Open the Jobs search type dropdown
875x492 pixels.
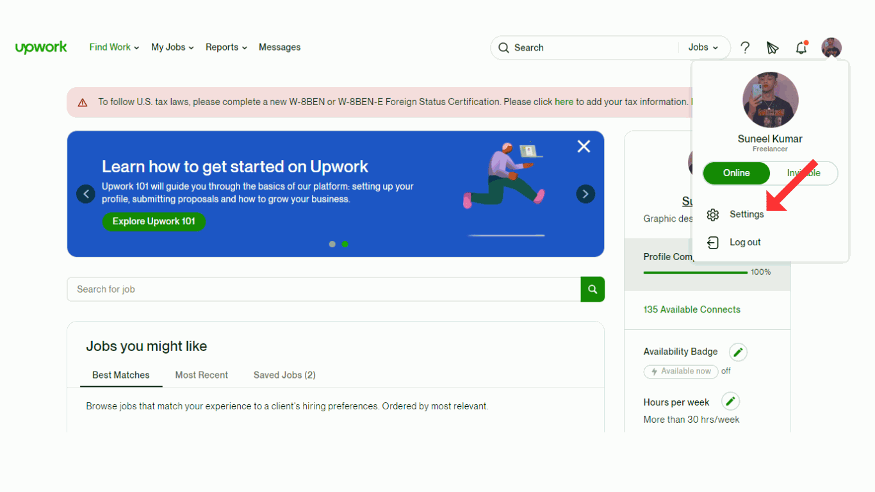(x=703, y=47)
